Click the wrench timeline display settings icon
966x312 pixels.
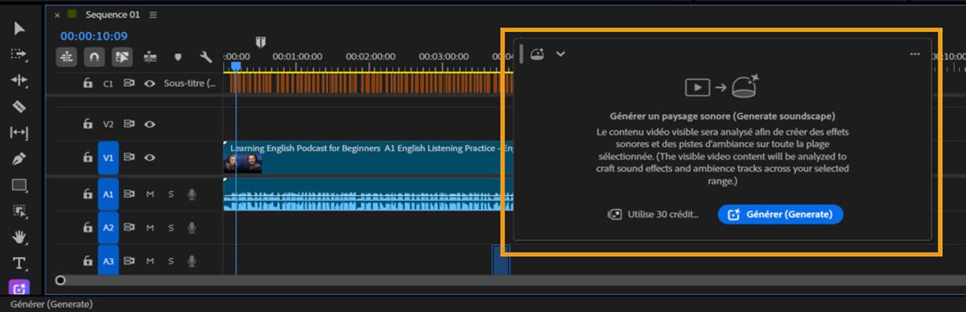(x=205, y=57)
